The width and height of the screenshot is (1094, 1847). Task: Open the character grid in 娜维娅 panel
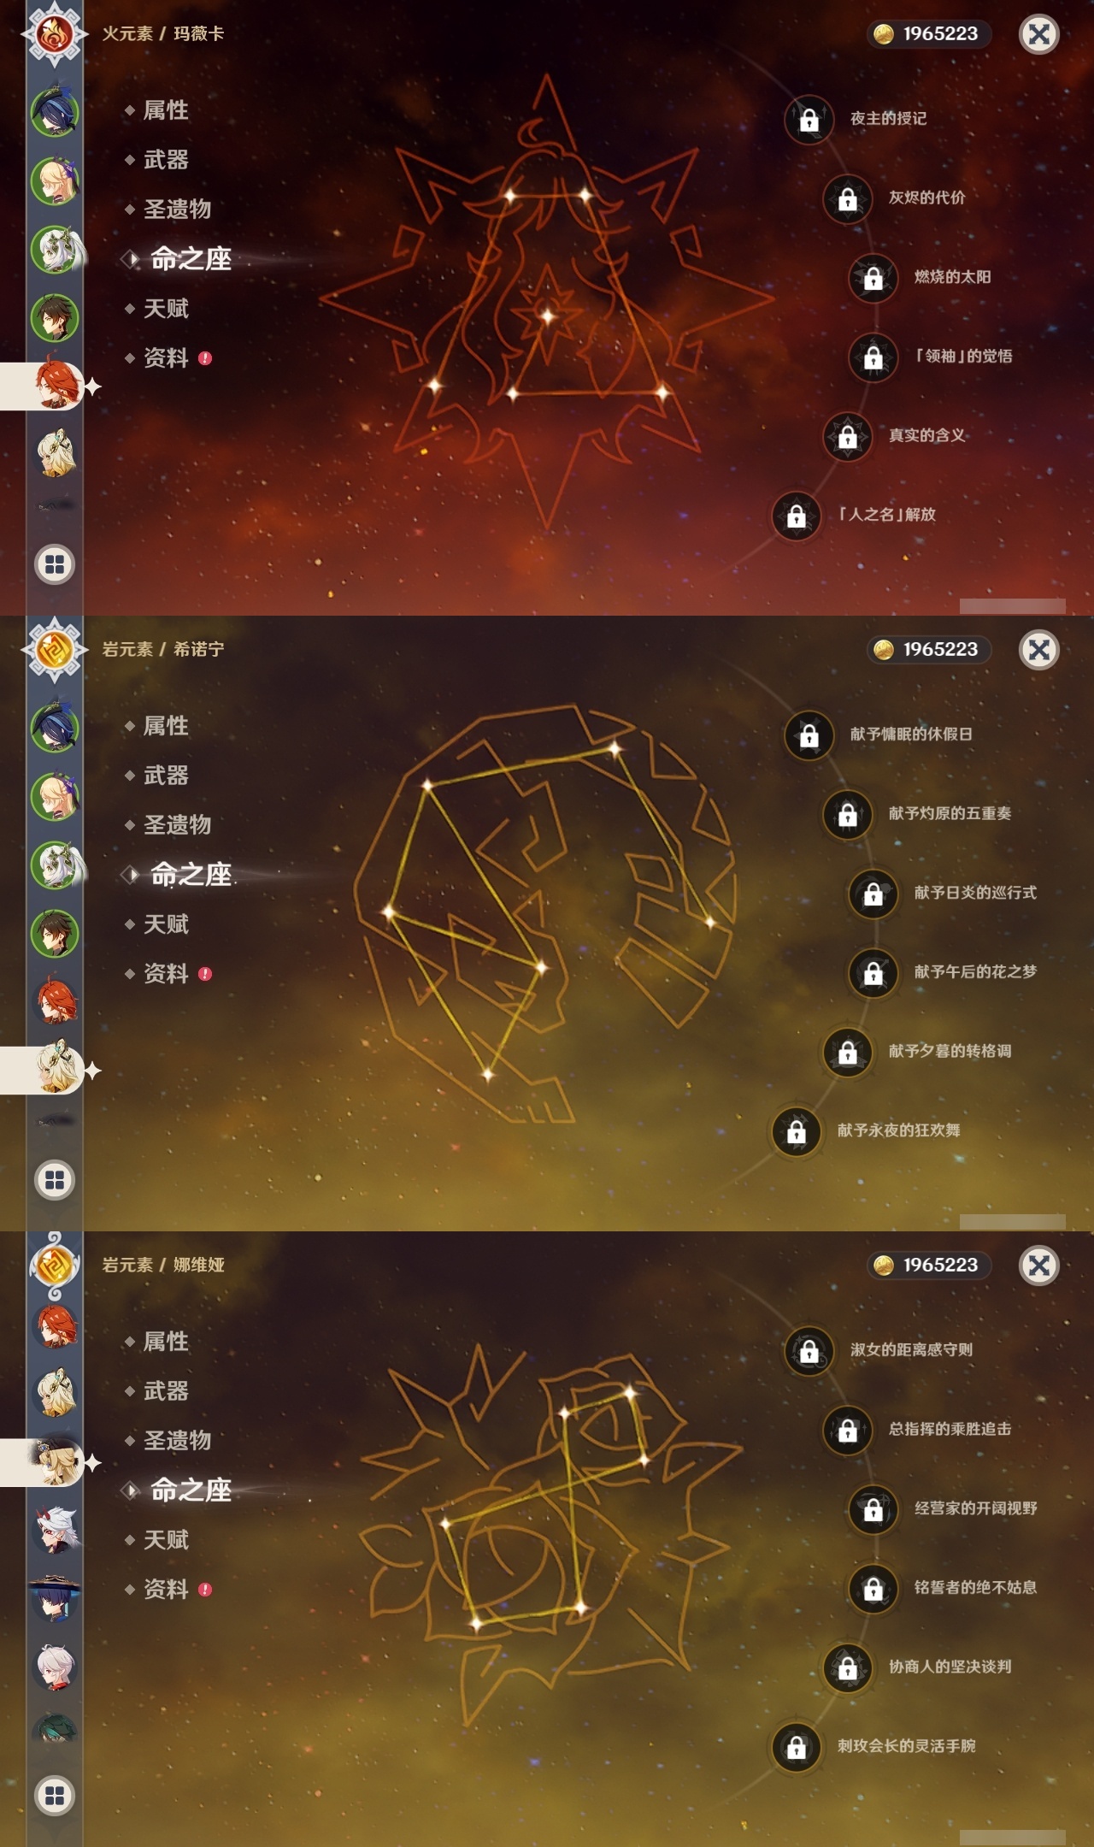(x=55, y=1796)
